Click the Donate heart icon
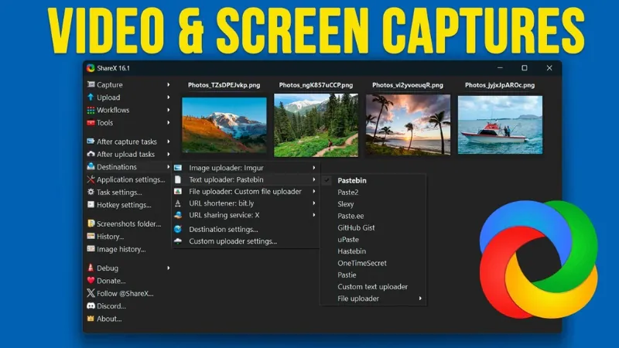 (x=91, y=281)
